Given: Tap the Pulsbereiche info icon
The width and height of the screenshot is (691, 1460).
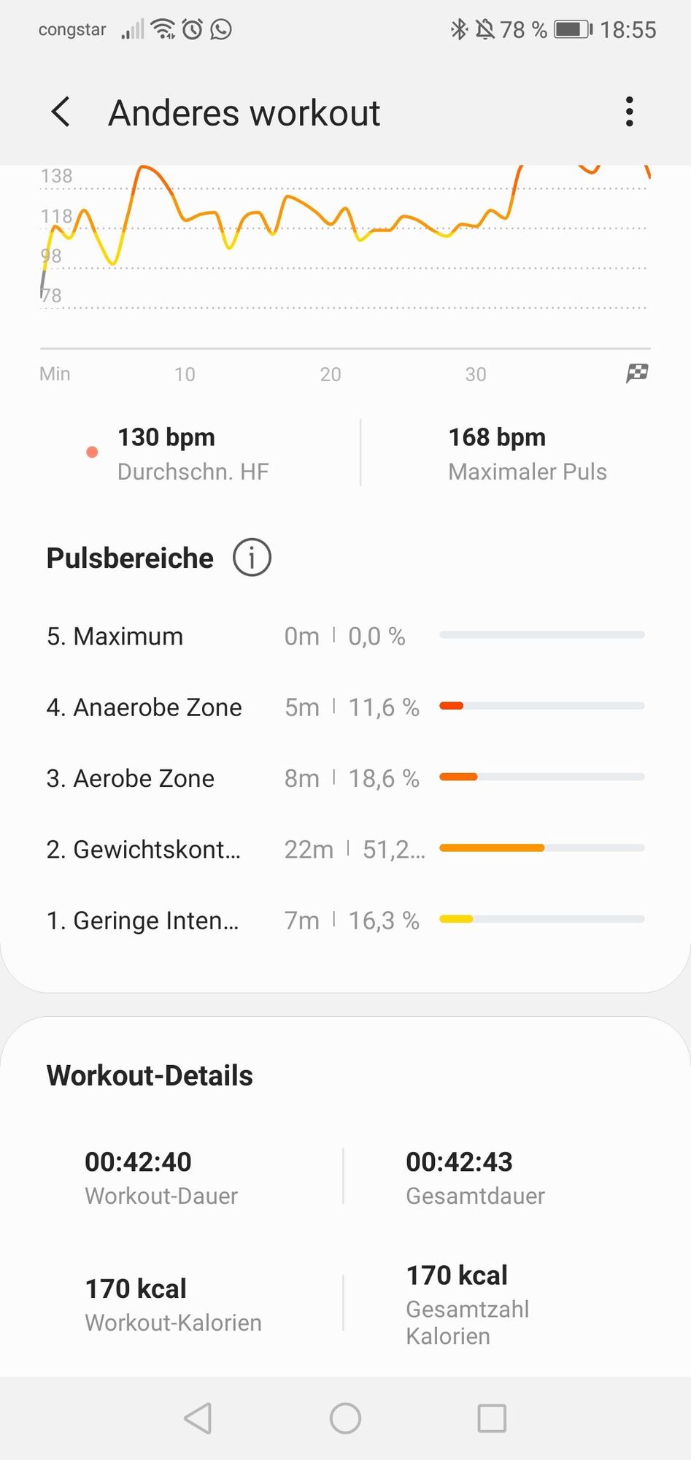Looking at the screenshot, I should 252,558.
